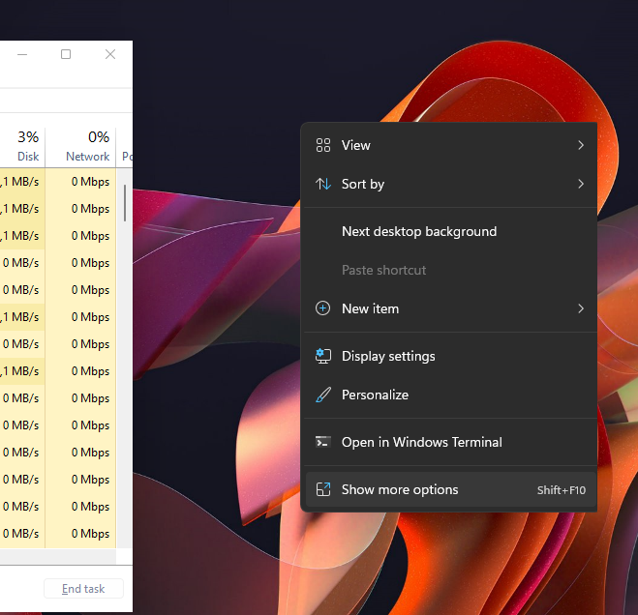Viewport: 638px width, 615px height.
Task: Open the Sort by menu entry
Action: coord(451,184)
